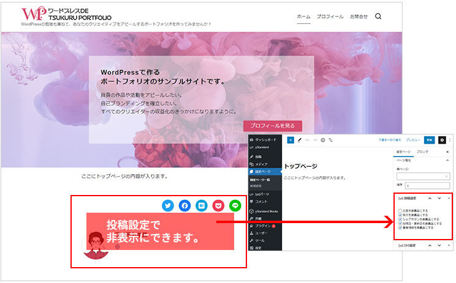Click the blue add block plus button

point(291,140)
